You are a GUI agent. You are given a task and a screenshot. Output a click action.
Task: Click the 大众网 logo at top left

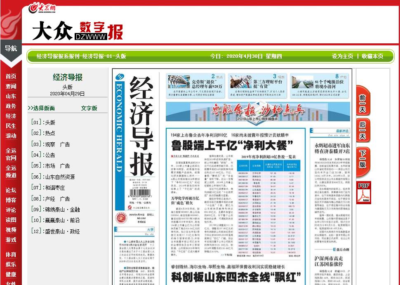(x=42, y=8)
